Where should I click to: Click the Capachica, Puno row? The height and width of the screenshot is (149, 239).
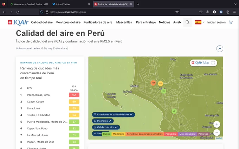click(50, 128)
